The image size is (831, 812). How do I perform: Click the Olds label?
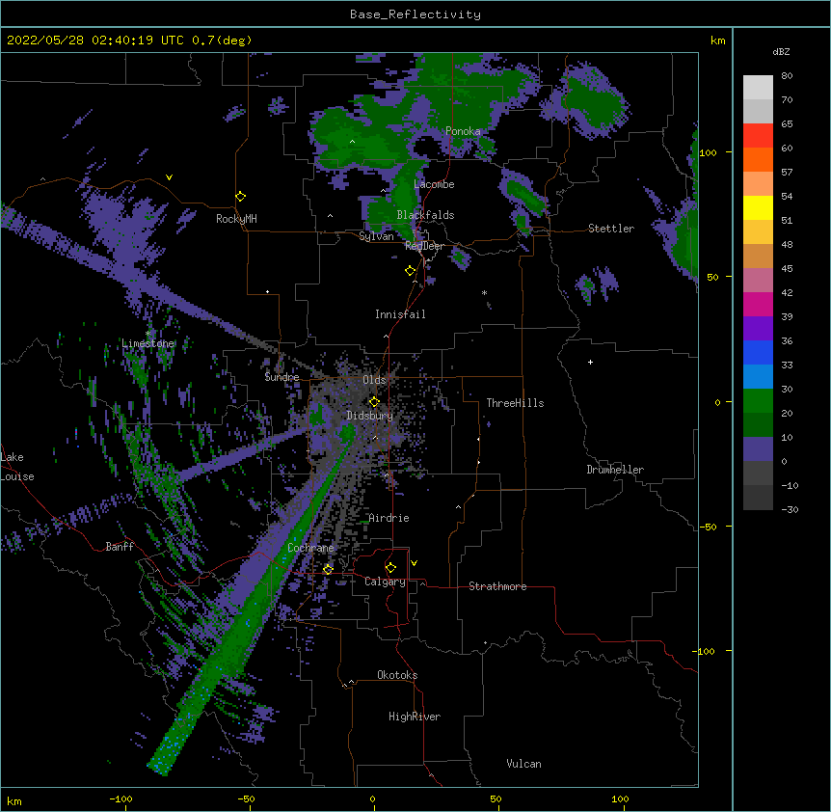pos(374,380)
